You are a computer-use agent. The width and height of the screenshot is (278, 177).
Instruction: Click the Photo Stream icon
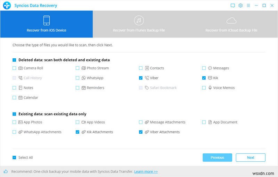[x=83, y=68]
